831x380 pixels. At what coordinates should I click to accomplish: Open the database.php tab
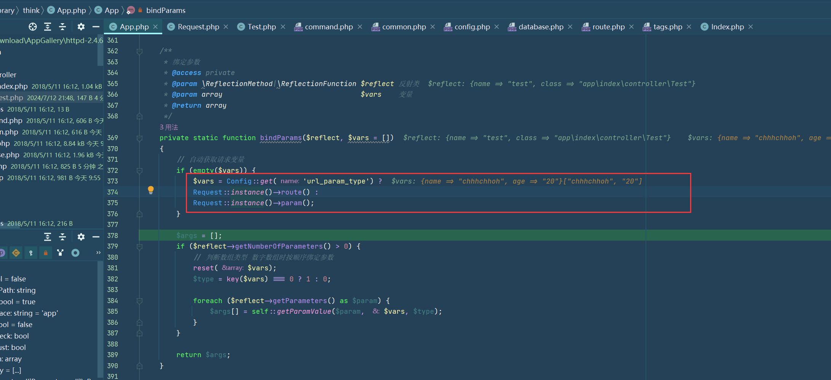[x=541, y=27]
